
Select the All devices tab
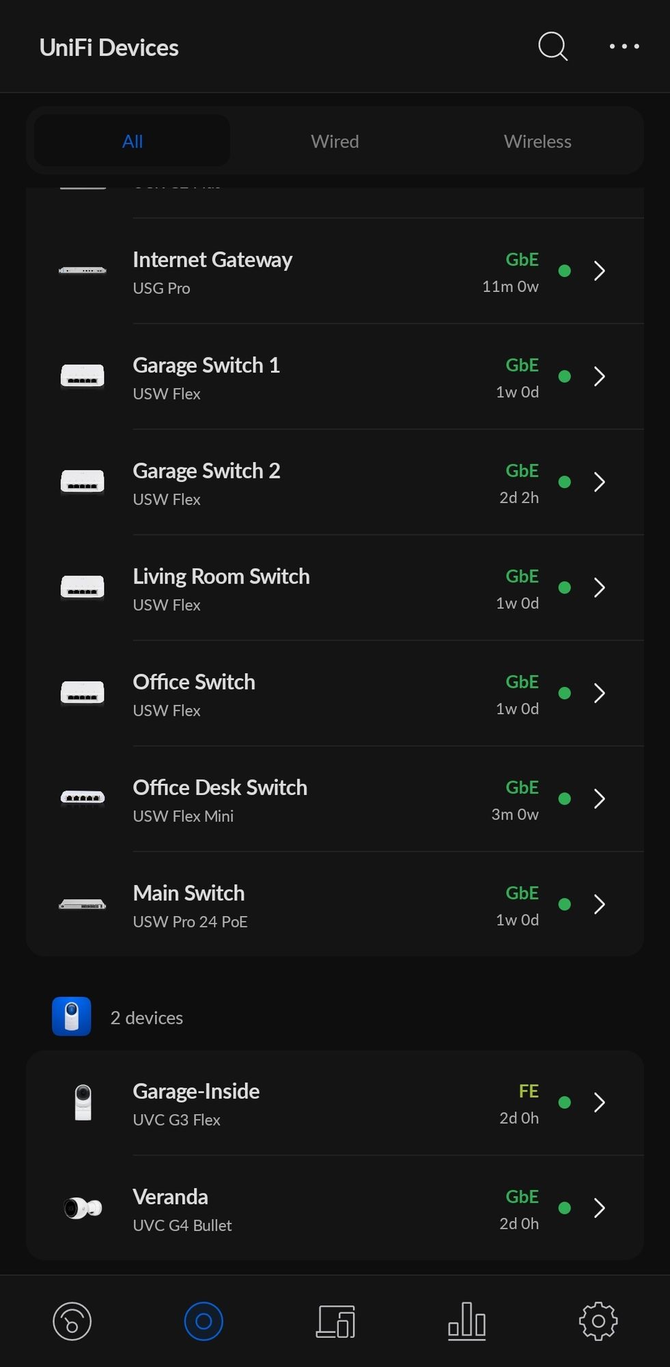(x=132, y=141)
